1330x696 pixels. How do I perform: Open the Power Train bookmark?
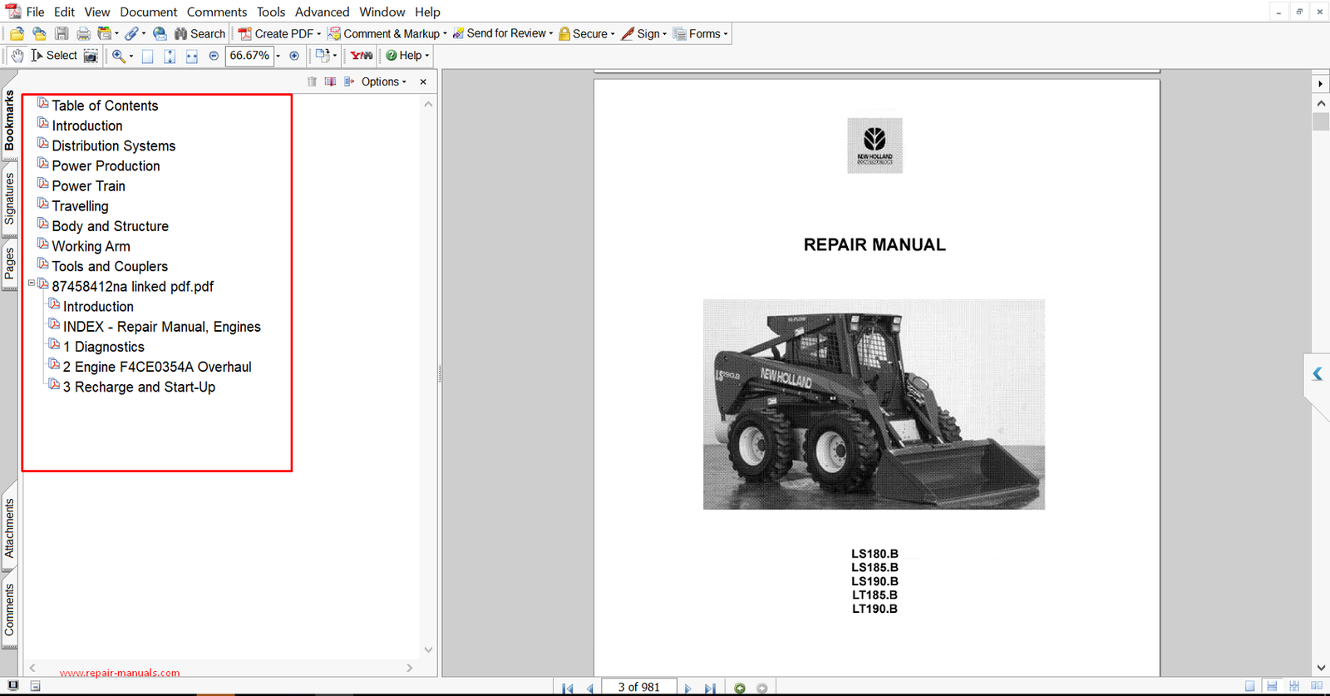88,186
